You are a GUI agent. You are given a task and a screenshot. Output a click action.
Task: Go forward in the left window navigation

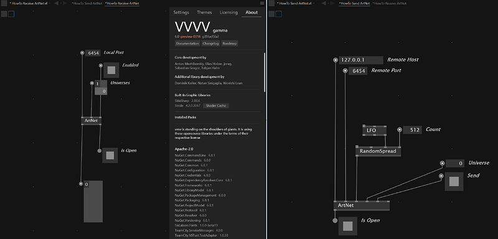tap(65, 4)
